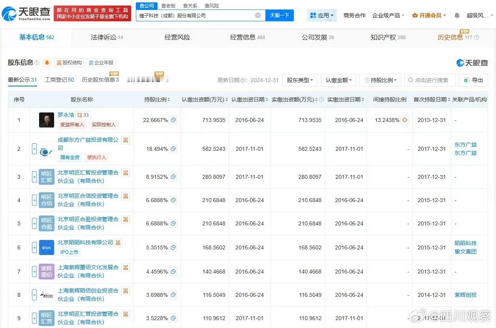Click equity structure icon beside 成都东方广益投资有限公司
This screenshot has height=328, width=496.
126,140
